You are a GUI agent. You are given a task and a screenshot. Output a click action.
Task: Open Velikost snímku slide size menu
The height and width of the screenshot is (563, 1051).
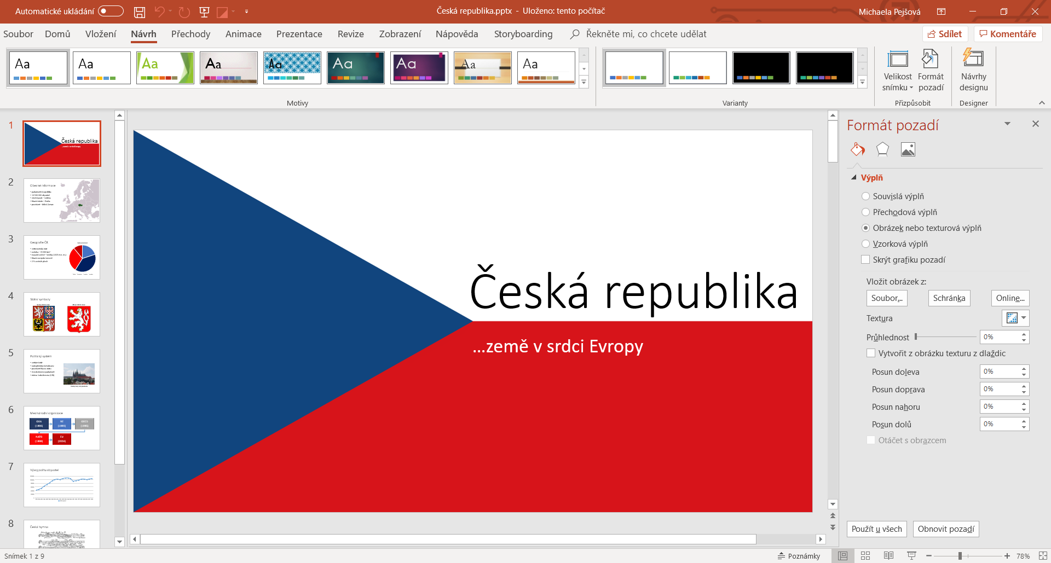[x=897, y=71]
